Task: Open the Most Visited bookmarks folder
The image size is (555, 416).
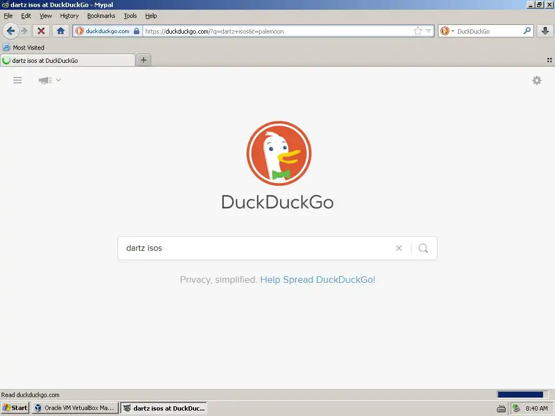Action: (x=23, y=48)
